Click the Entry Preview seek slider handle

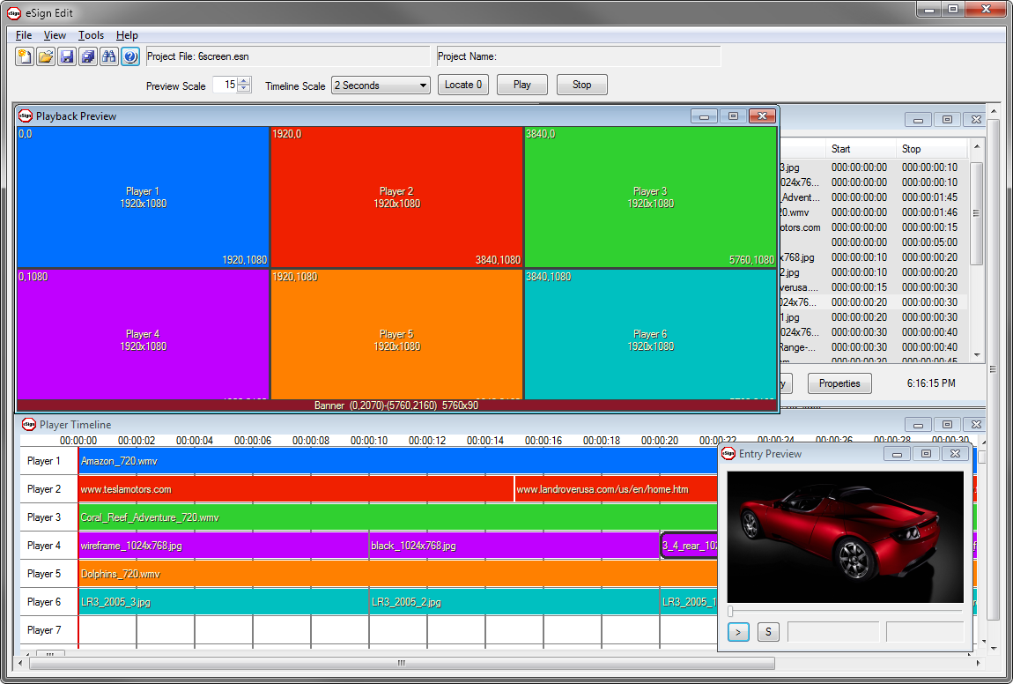click(730, 611)
